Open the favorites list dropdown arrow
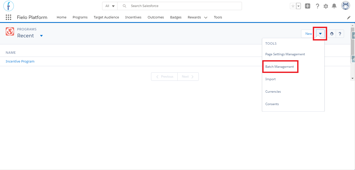The image size is (355, 170). pyautogui.click(x=298, y=6)
